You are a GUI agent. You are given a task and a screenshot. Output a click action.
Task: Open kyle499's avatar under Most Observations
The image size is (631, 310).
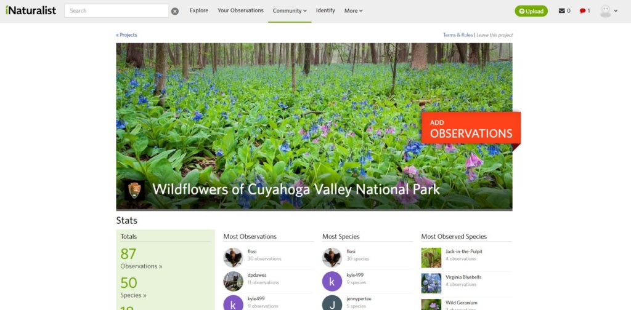pyautogui.click(x=234, y=303)
